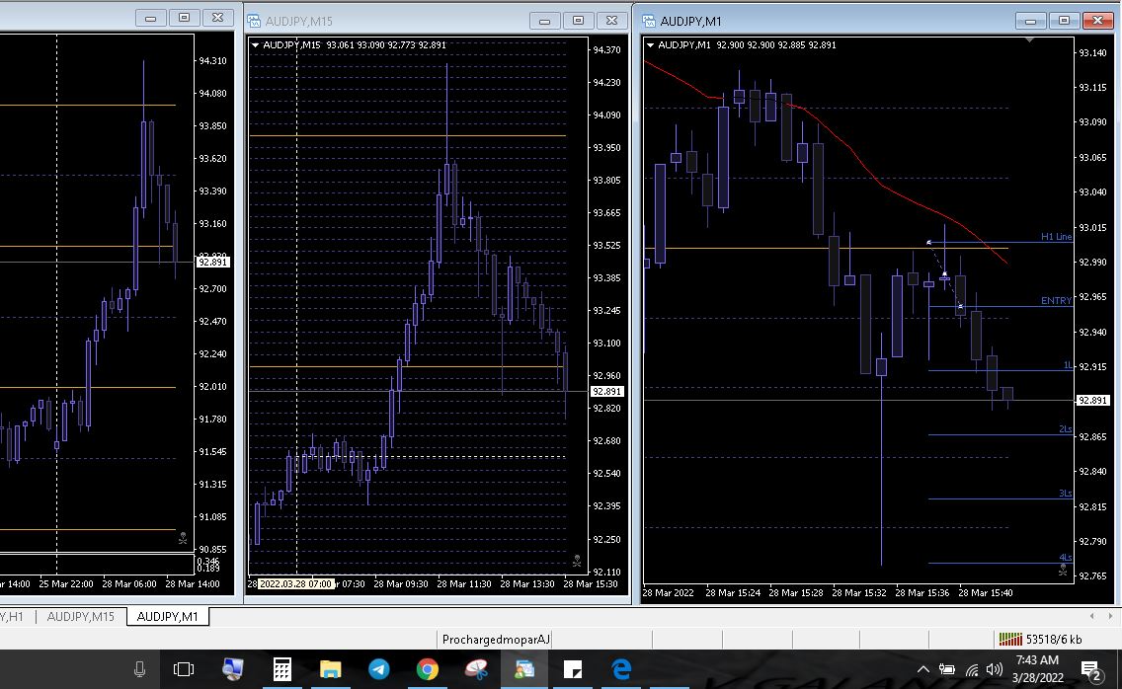Open Microsoft Edge from the taskbar

621,669
